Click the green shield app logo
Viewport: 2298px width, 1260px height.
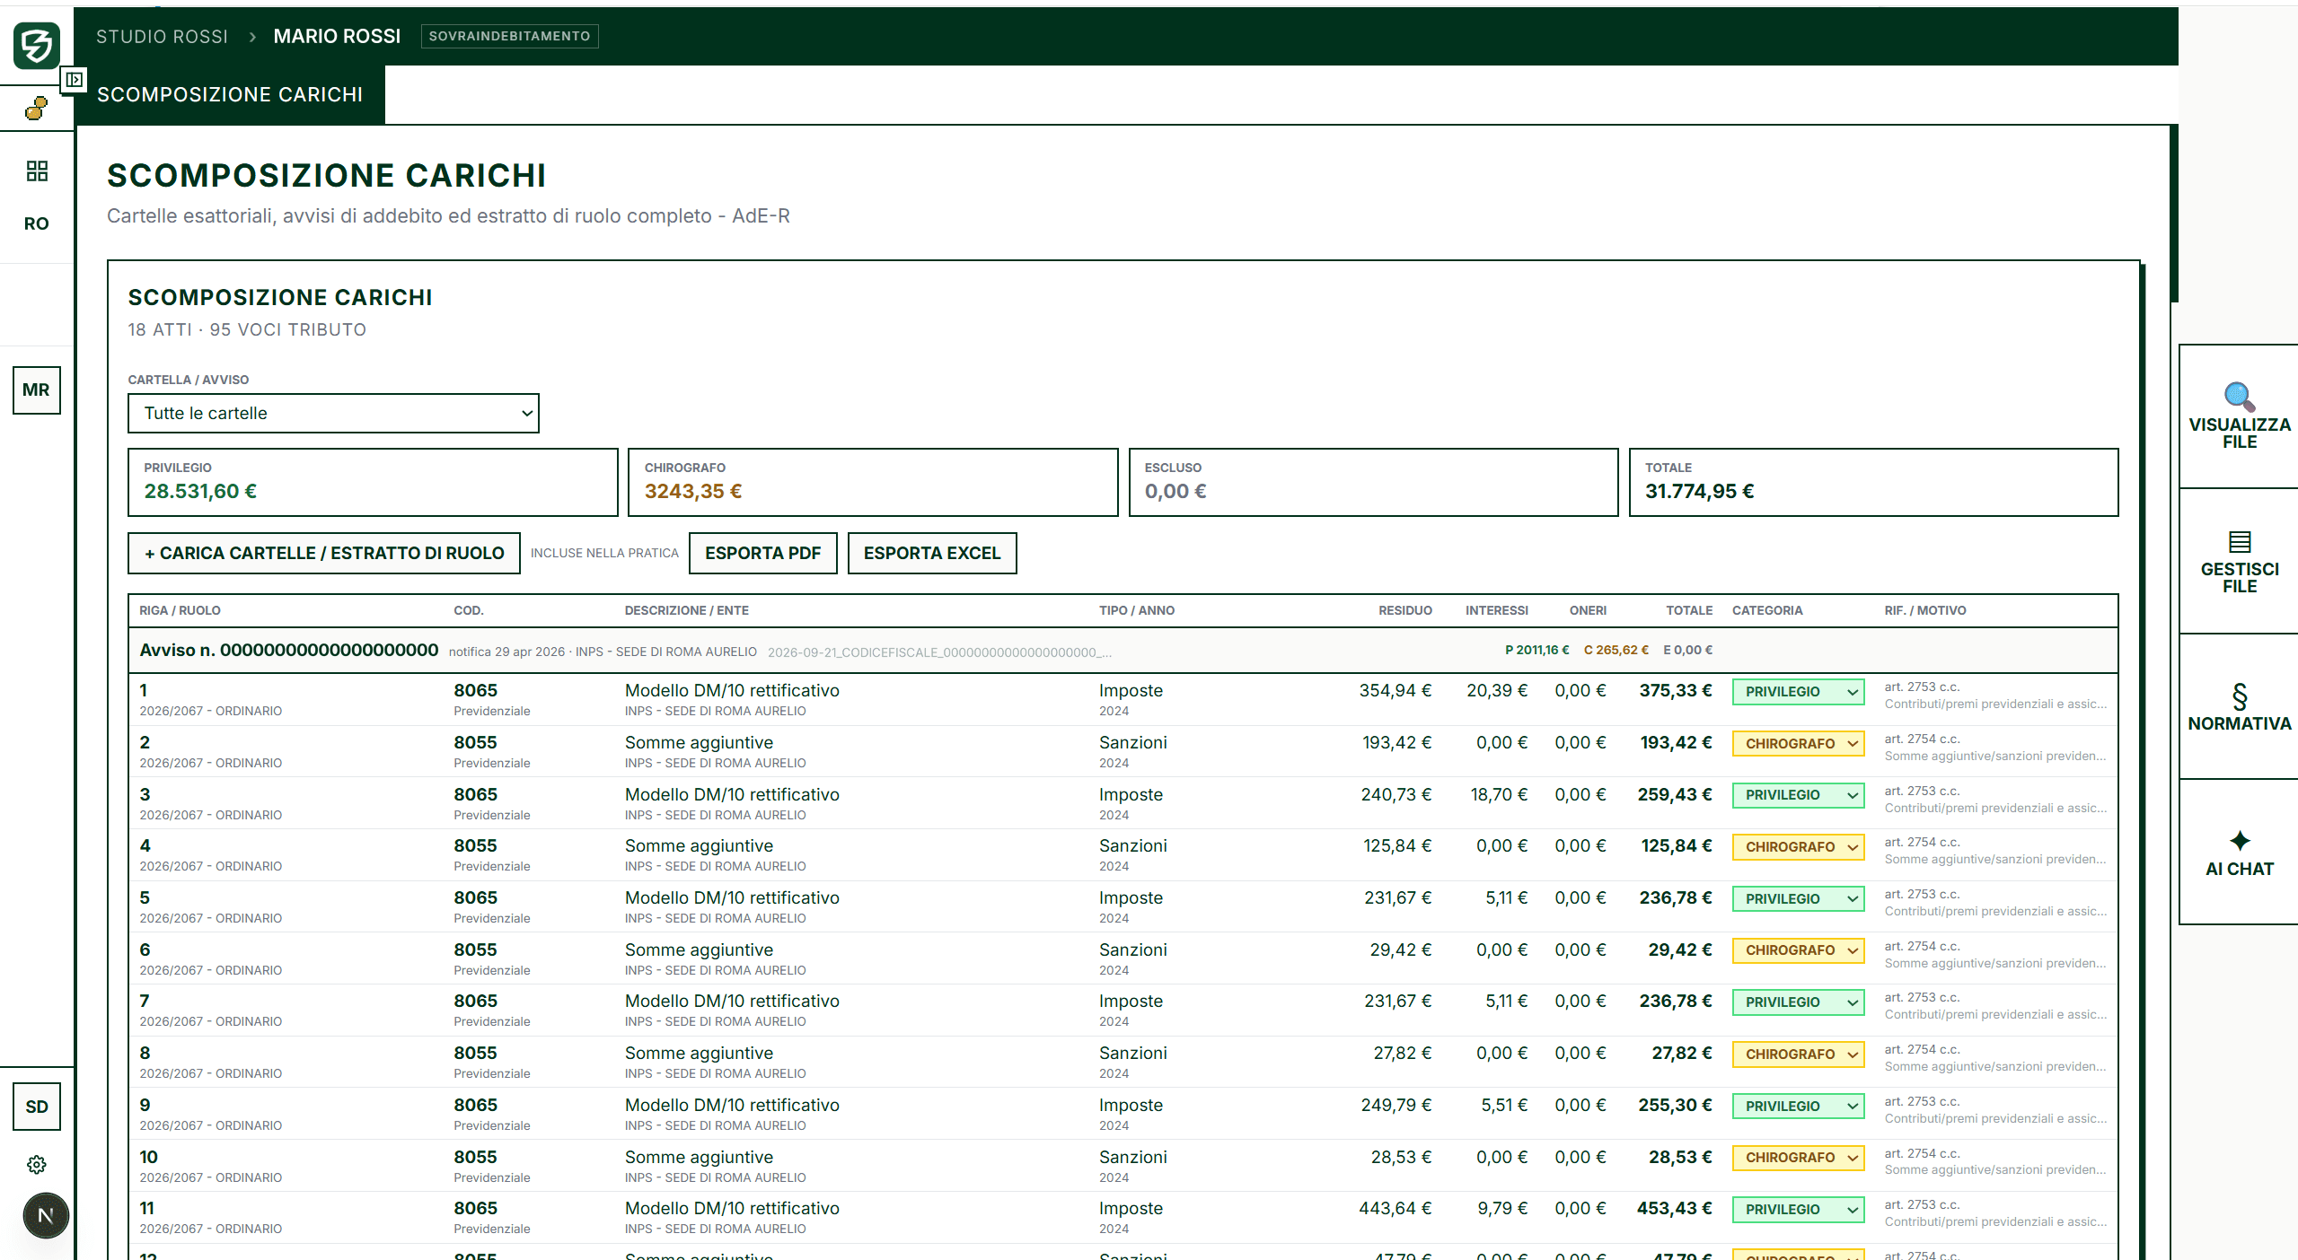tap(37, 45)
